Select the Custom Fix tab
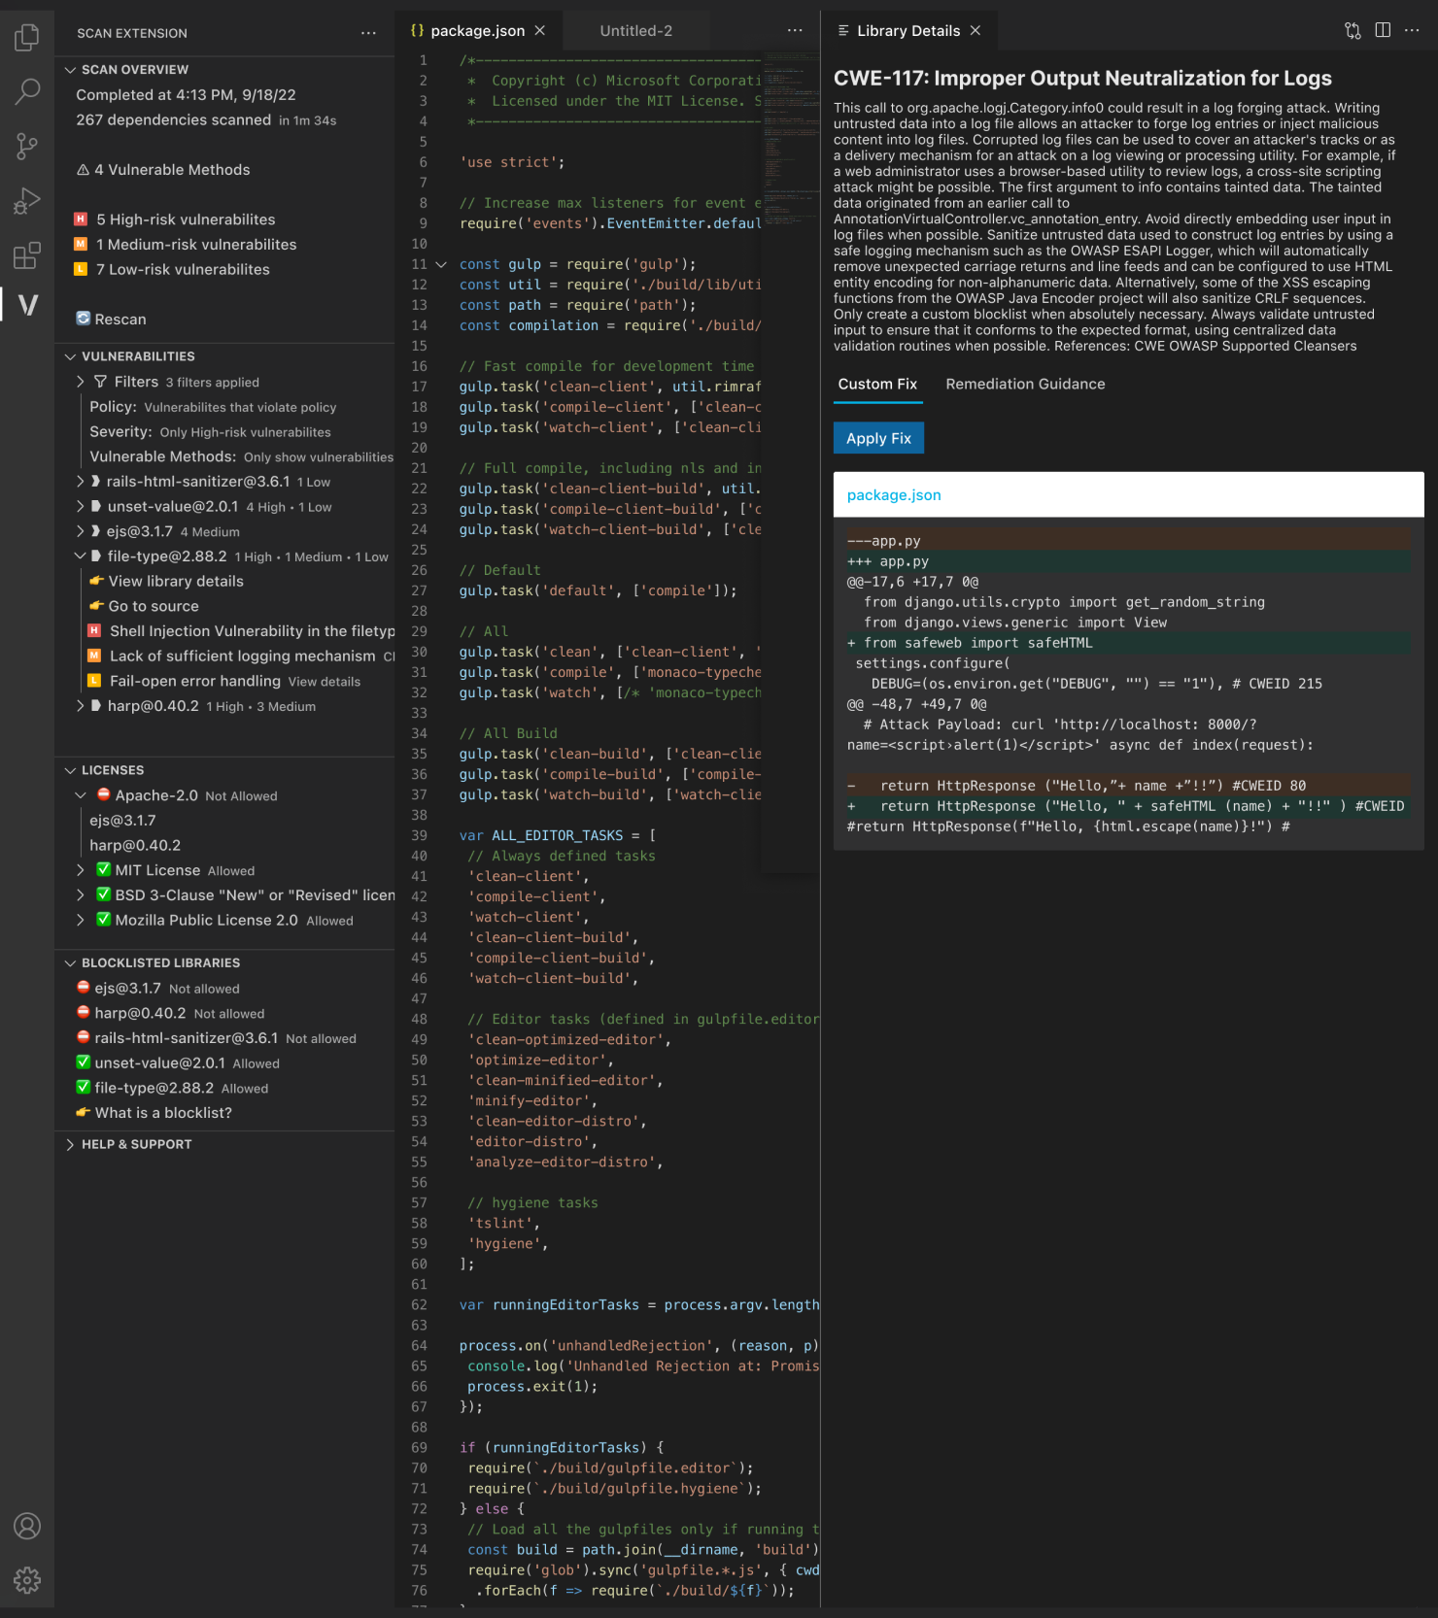Image resolution: width=1438 pixels, height=1618 pixels. click(877, 384)
